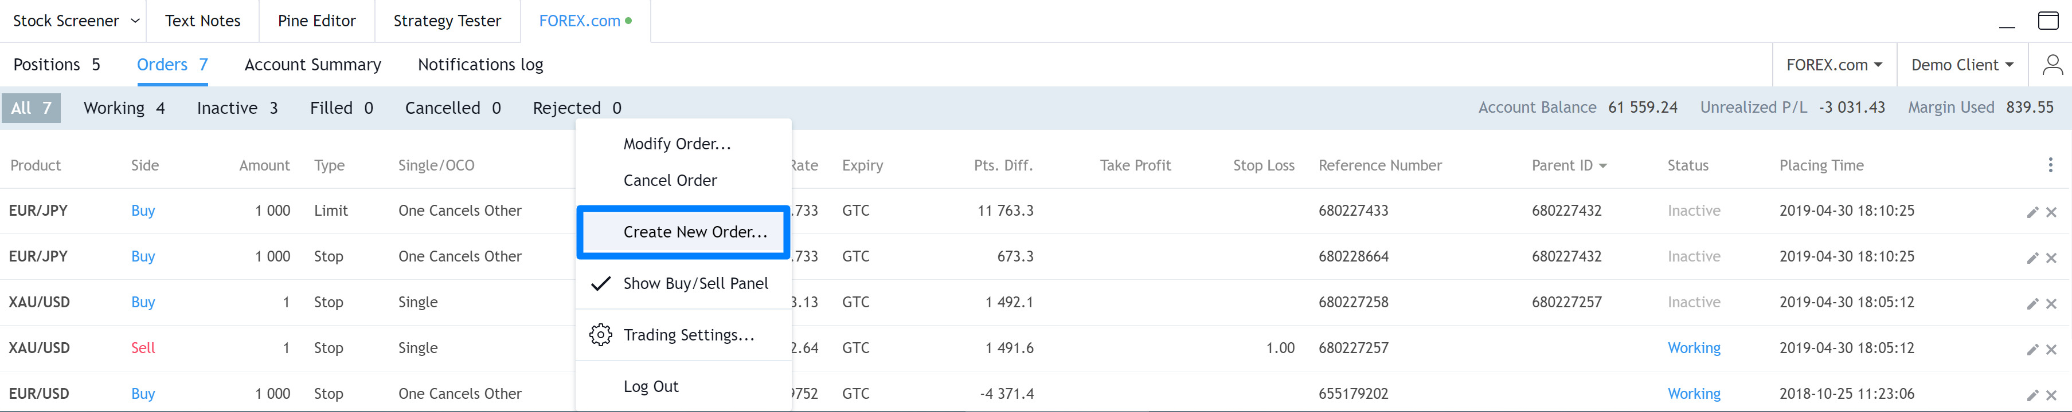2072x412 pixels.
Task: Show only Inactive orders
Action: tap(236, 108)
